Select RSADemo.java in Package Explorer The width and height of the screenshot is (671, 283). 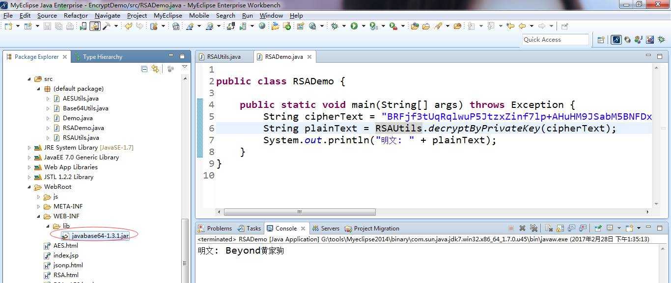pyautogui.click(x=83, y=128)
